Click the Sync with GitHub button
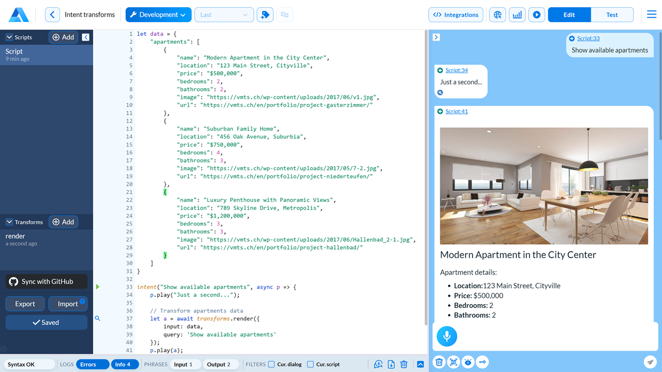662x372 pixels. 46,281
